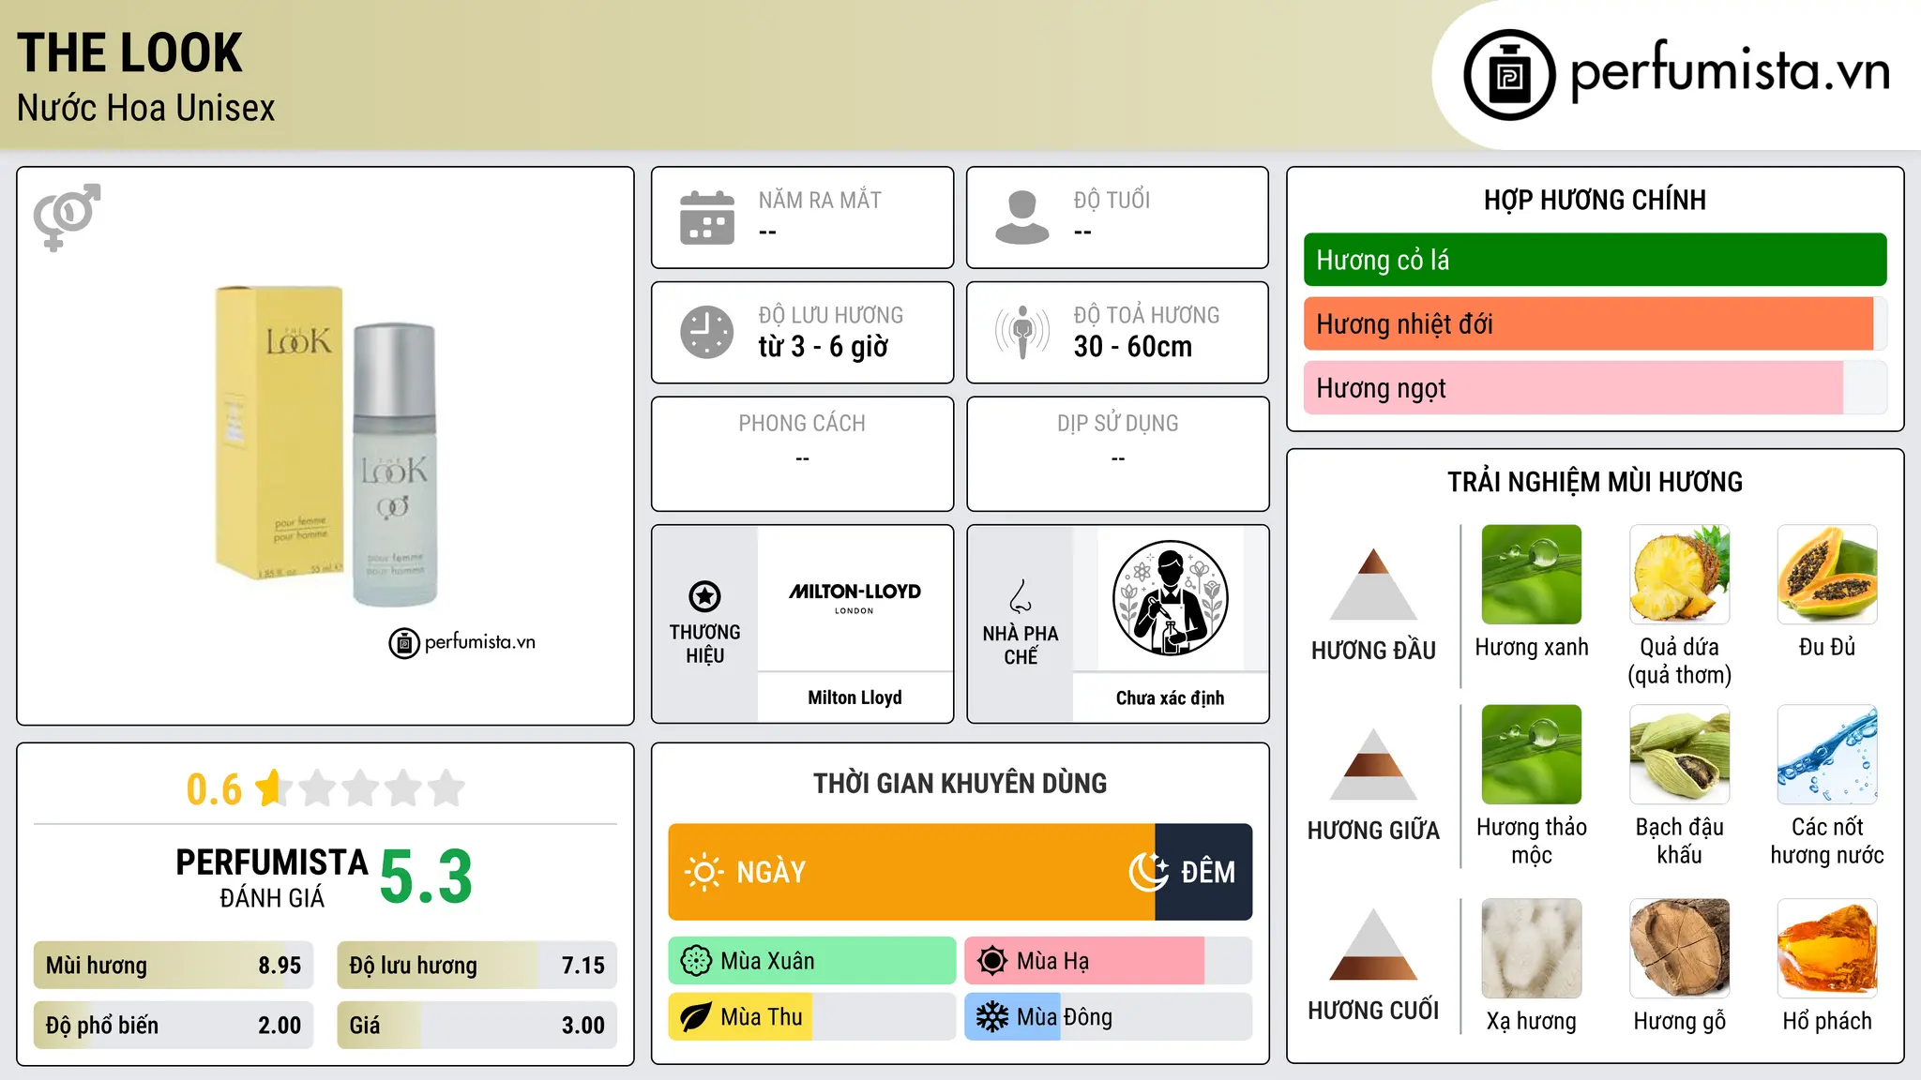Click the Mùi hương 8.95 score bar

(x=174, y=966)
